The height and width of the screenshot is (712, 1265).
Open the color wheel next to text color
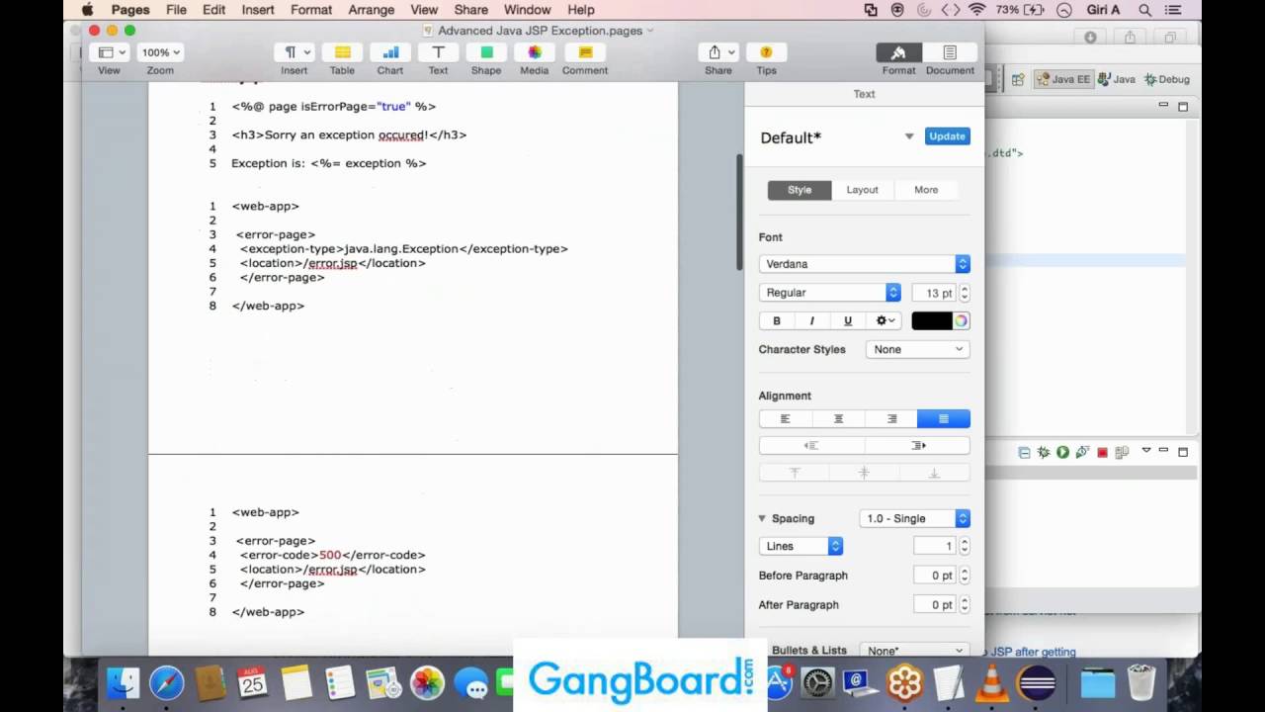coord(961,320)
